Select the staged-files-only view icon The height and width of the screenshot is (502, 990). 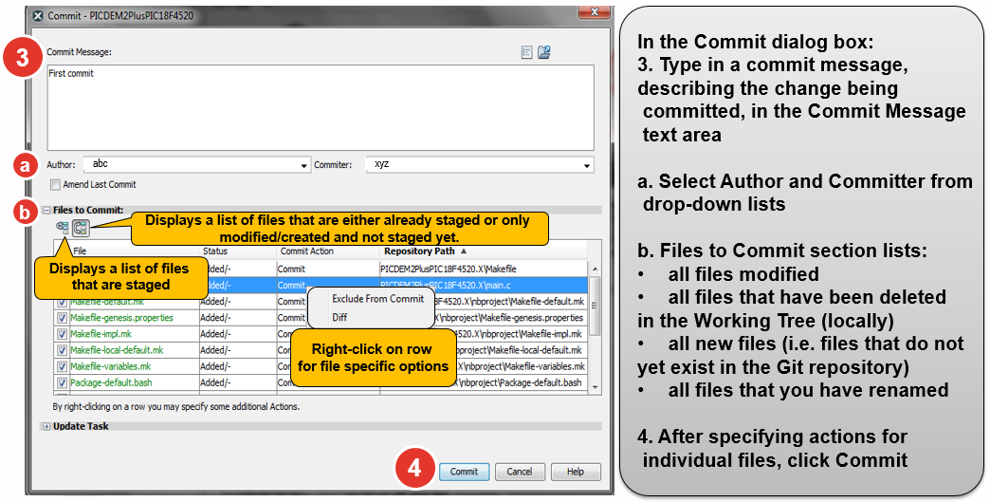tap(63, 228)
